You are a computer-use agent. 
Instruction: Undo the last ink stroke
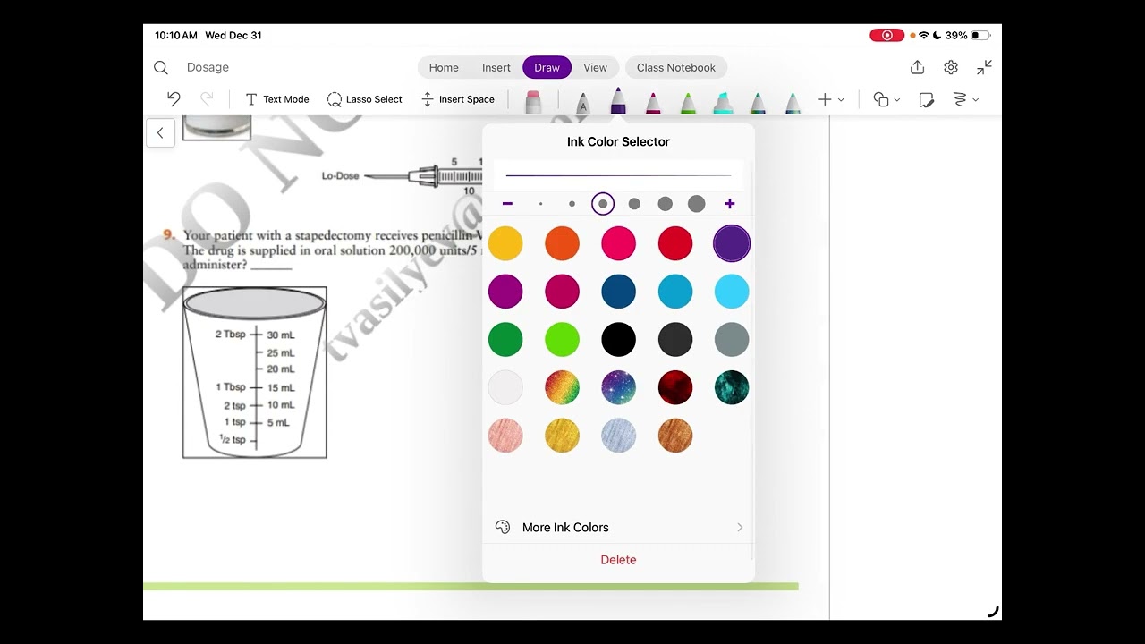[174, 99]
